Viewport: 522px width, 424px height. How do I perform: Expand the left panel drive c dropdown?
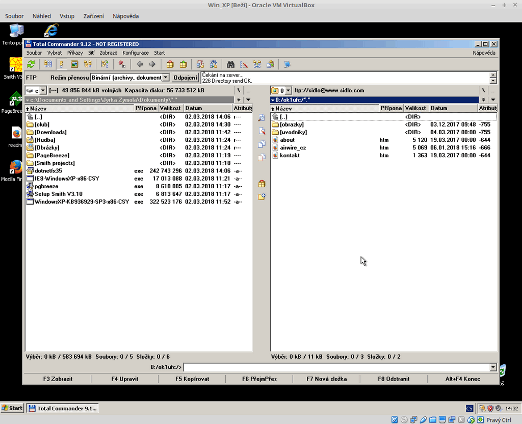pyautogui.click(x=42, y=90)
